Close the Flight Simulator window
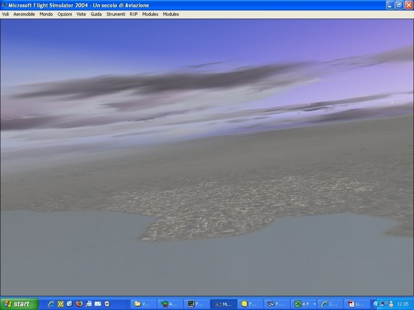The image size is (414, 310). (408, 5)
